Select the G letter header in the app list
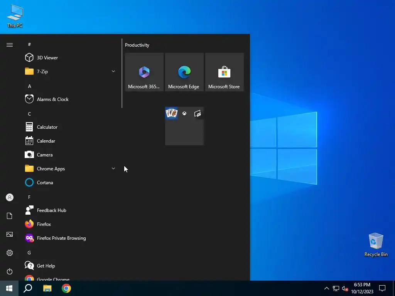This screenshot has width=395, height=296. point(29,252)
